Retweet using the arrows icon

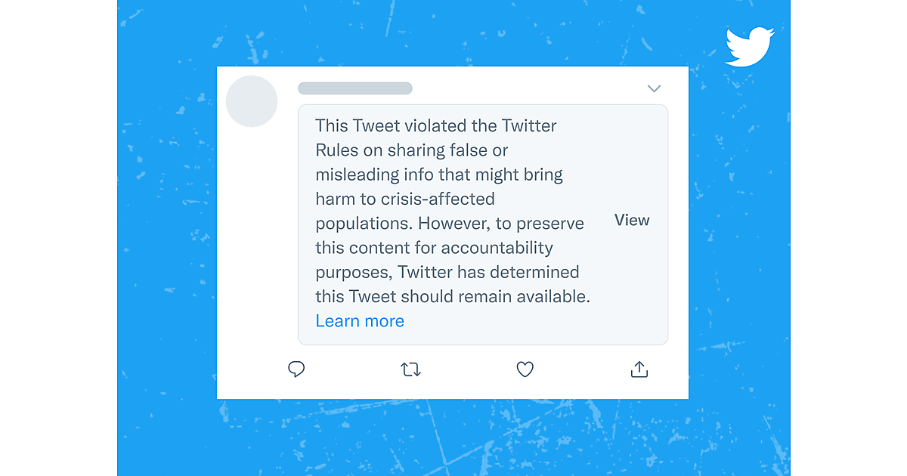[410, 369]
